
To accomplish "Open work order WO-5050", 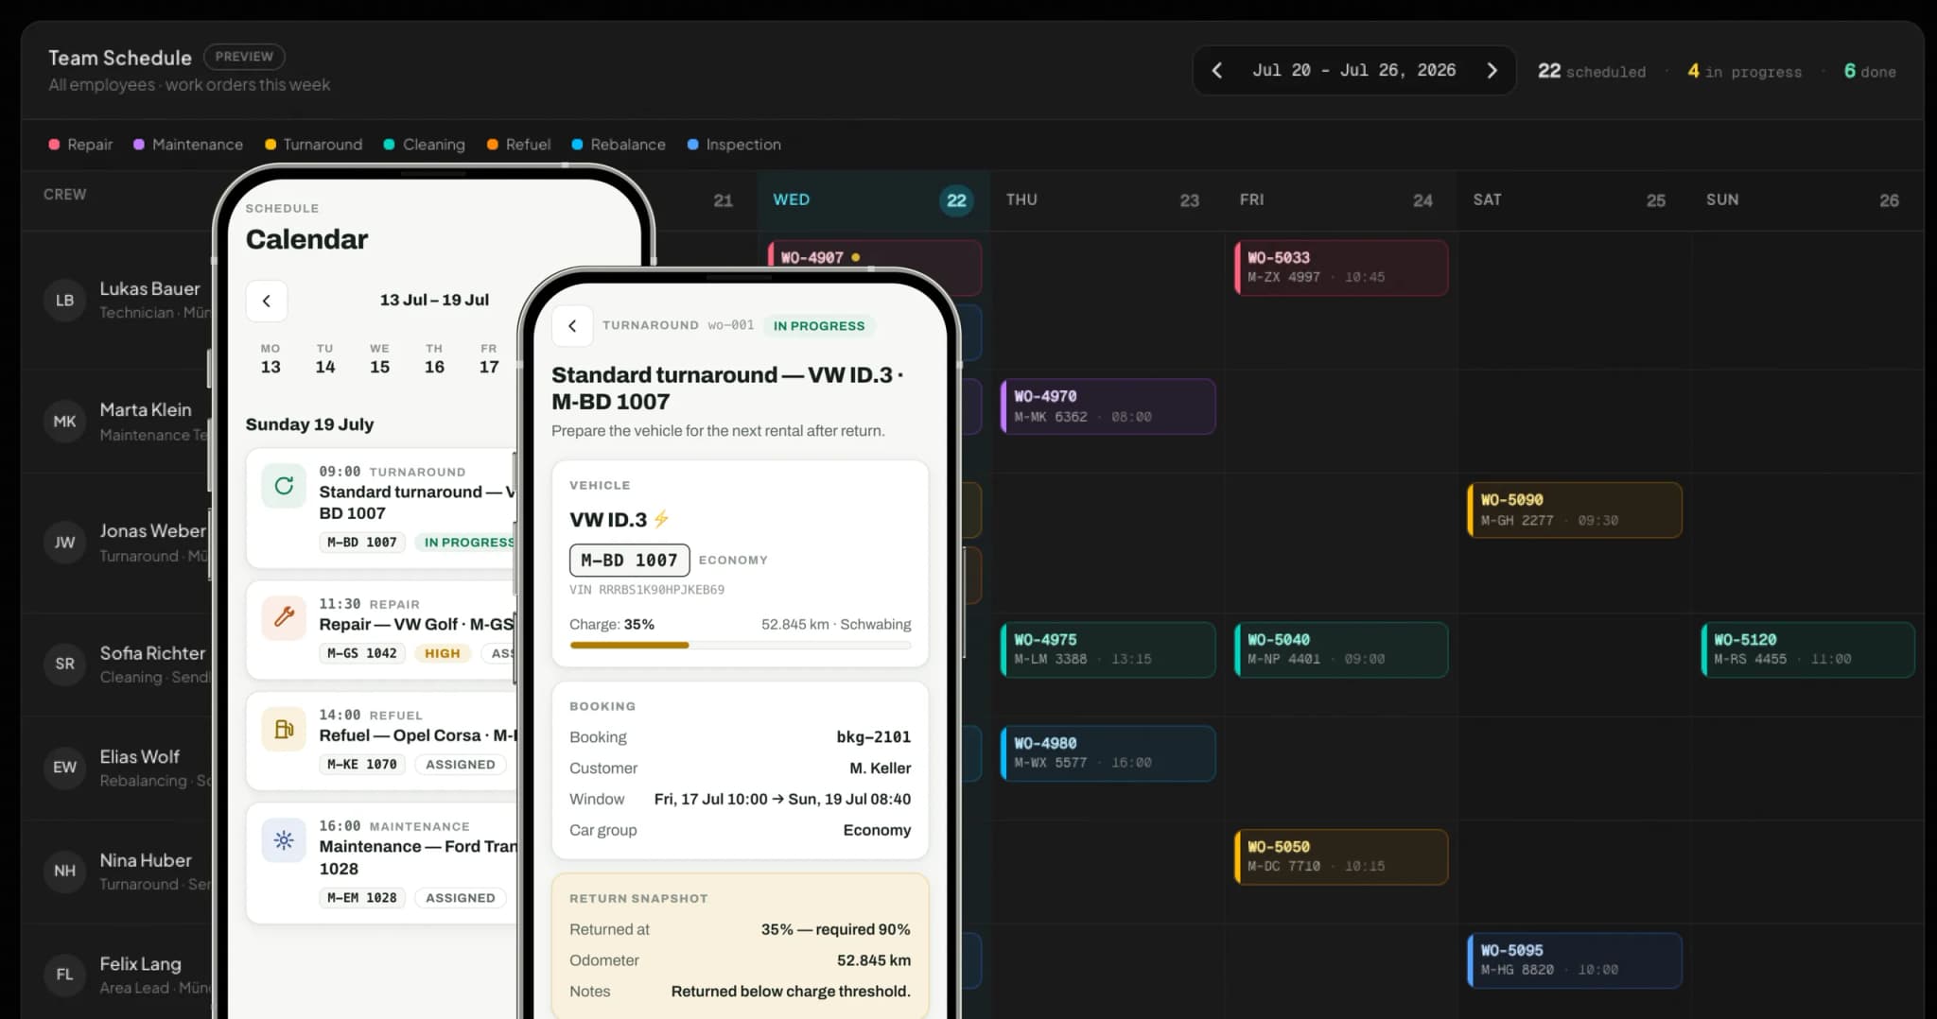I will coord(1341,857).
